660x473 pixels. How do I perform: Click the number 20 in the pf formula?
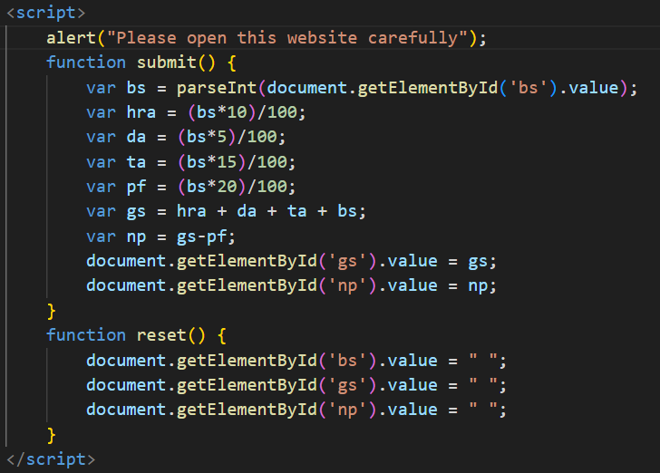tap(227, 187)
